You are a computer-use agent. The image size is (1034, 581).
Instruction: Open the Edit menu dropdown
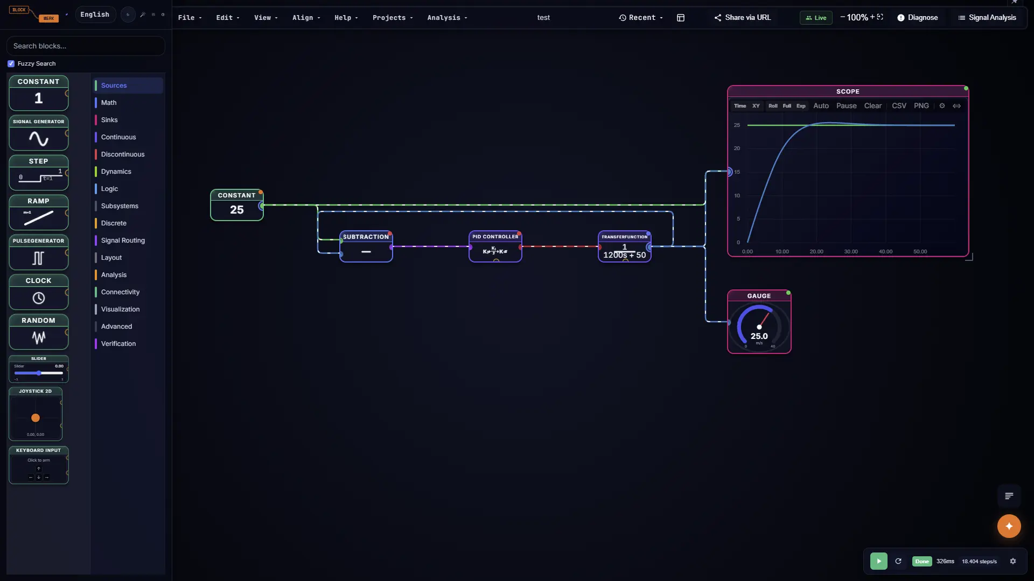tap(228, 18)
